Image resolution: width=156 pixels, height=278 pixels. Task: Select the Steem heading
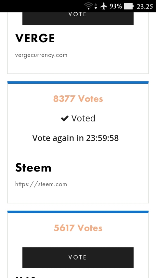(33, 168)
